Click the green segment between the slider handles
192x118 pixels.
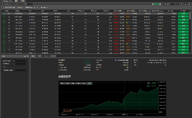[x=156, y=4]
